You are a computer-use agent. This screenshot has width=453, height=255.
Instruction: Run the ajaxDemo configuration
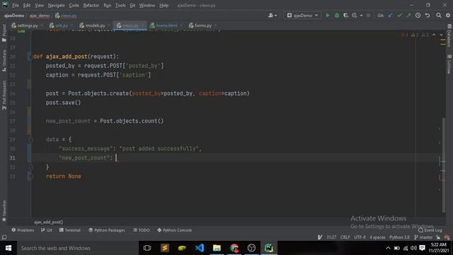pos(328,16)
